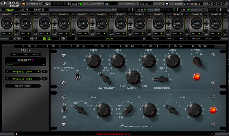Viewport: 229px width, 136px height.
Task: Invert phase on Channel 1
Action: point(17,31)
